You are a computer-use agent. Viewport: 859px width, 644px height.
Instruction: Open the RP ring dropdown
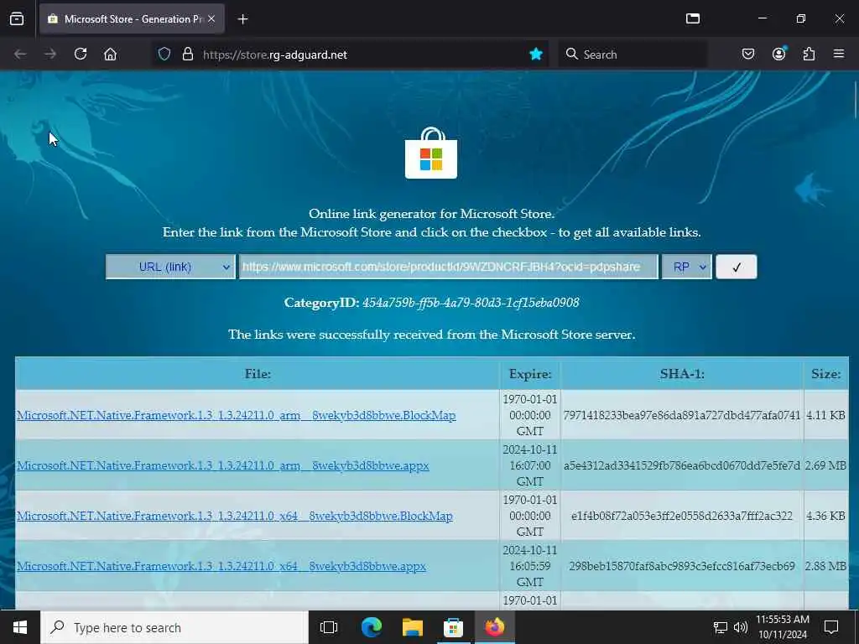tap(687, 267)
